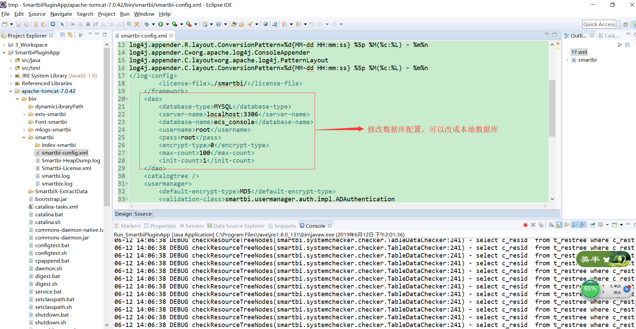Open the Source menu

click(x=37, y=14)
